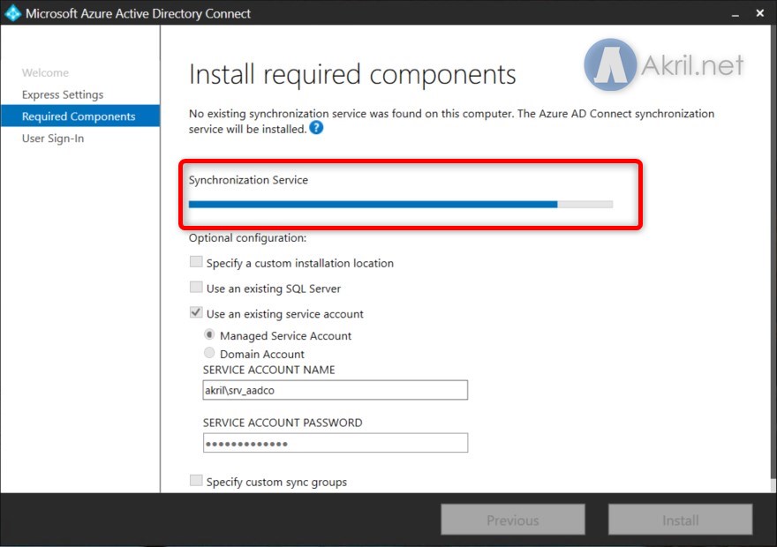
Task: Click the Azure AD Connect title bar icon
Action: click(x=11, y=13)
